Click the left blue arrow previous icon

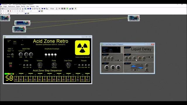(x=42, y=9)
